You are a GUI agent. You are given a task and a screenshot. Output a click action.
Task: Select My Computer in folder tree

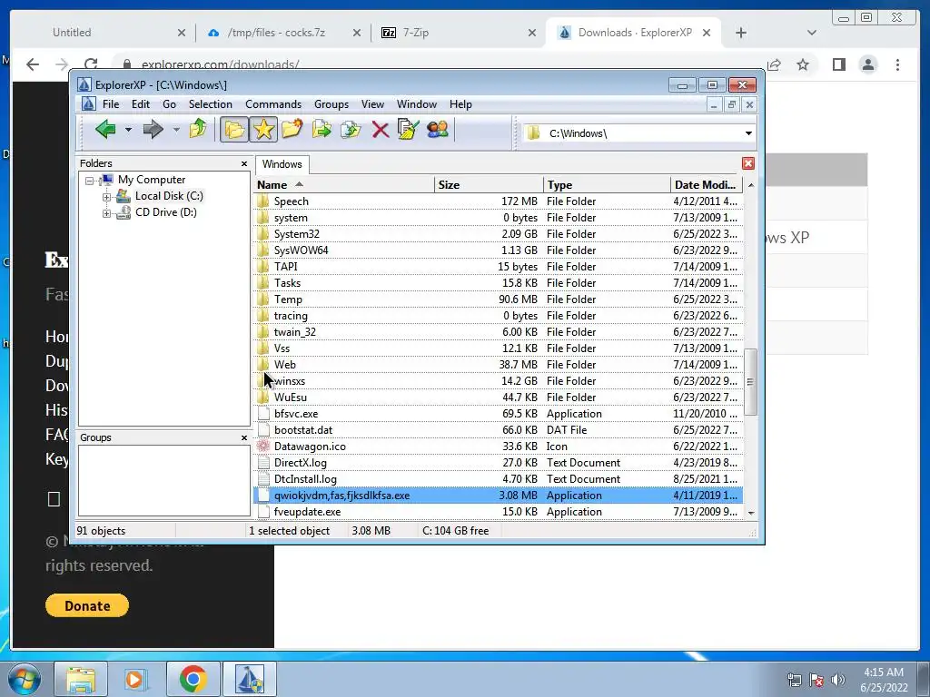[152, 180]
